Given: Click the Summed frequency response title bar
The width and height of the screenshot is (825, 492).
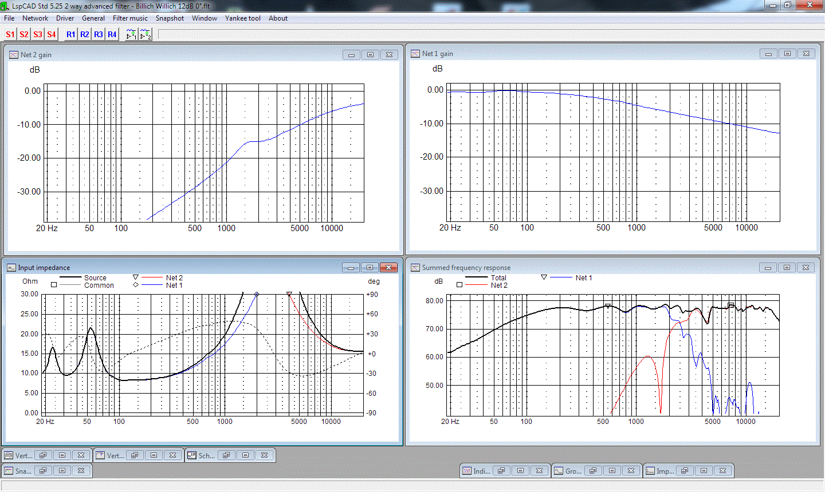Looking at the screenshot, I should (x=573, y=268).
